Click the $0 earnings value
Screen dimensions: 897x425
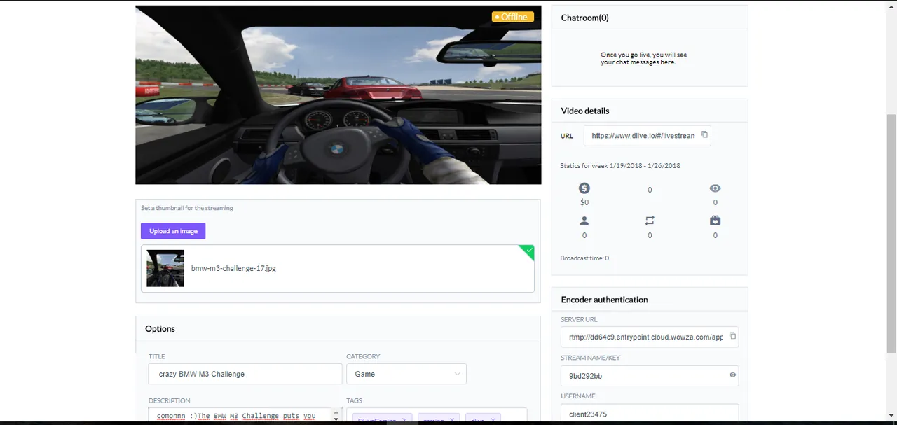(584, 202)
